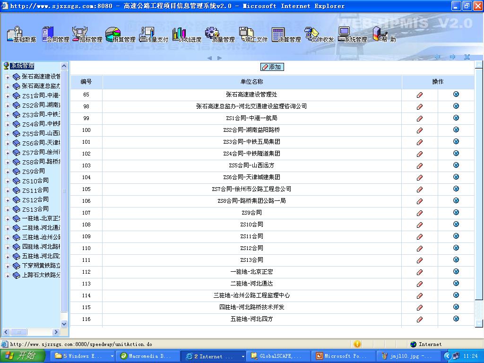Select ZS10合同 in the tree
The height and width of the screenshot is (363, 484).
(35, 181)
